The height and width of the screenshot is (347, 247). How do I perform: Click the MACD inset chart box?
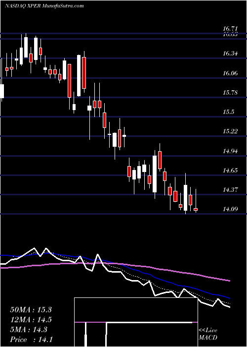tap(136, 322)
